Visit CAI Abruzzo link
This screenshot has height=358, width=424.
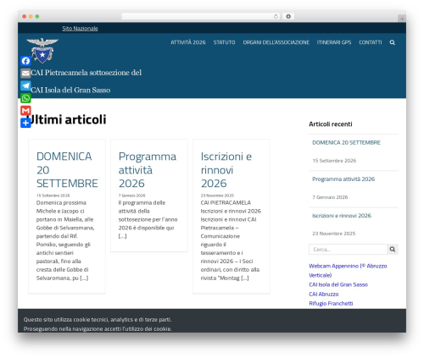[324, 294]
